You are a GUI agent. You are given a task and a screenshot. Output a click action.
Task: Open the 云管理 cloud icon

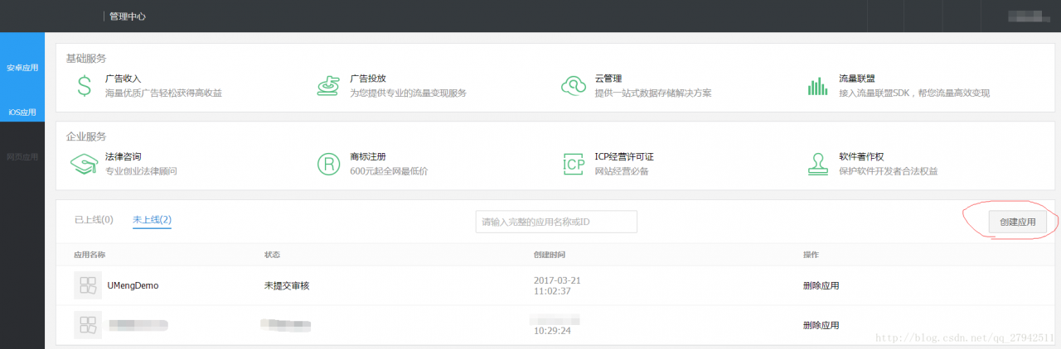tap(574, 85)
